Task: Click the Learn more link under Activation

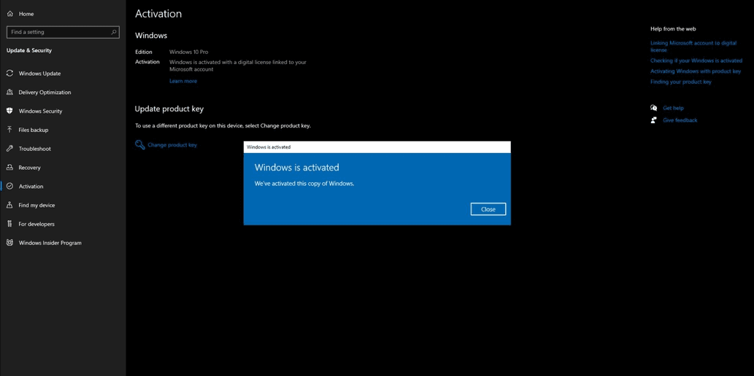Action: [x=183, y=81]
